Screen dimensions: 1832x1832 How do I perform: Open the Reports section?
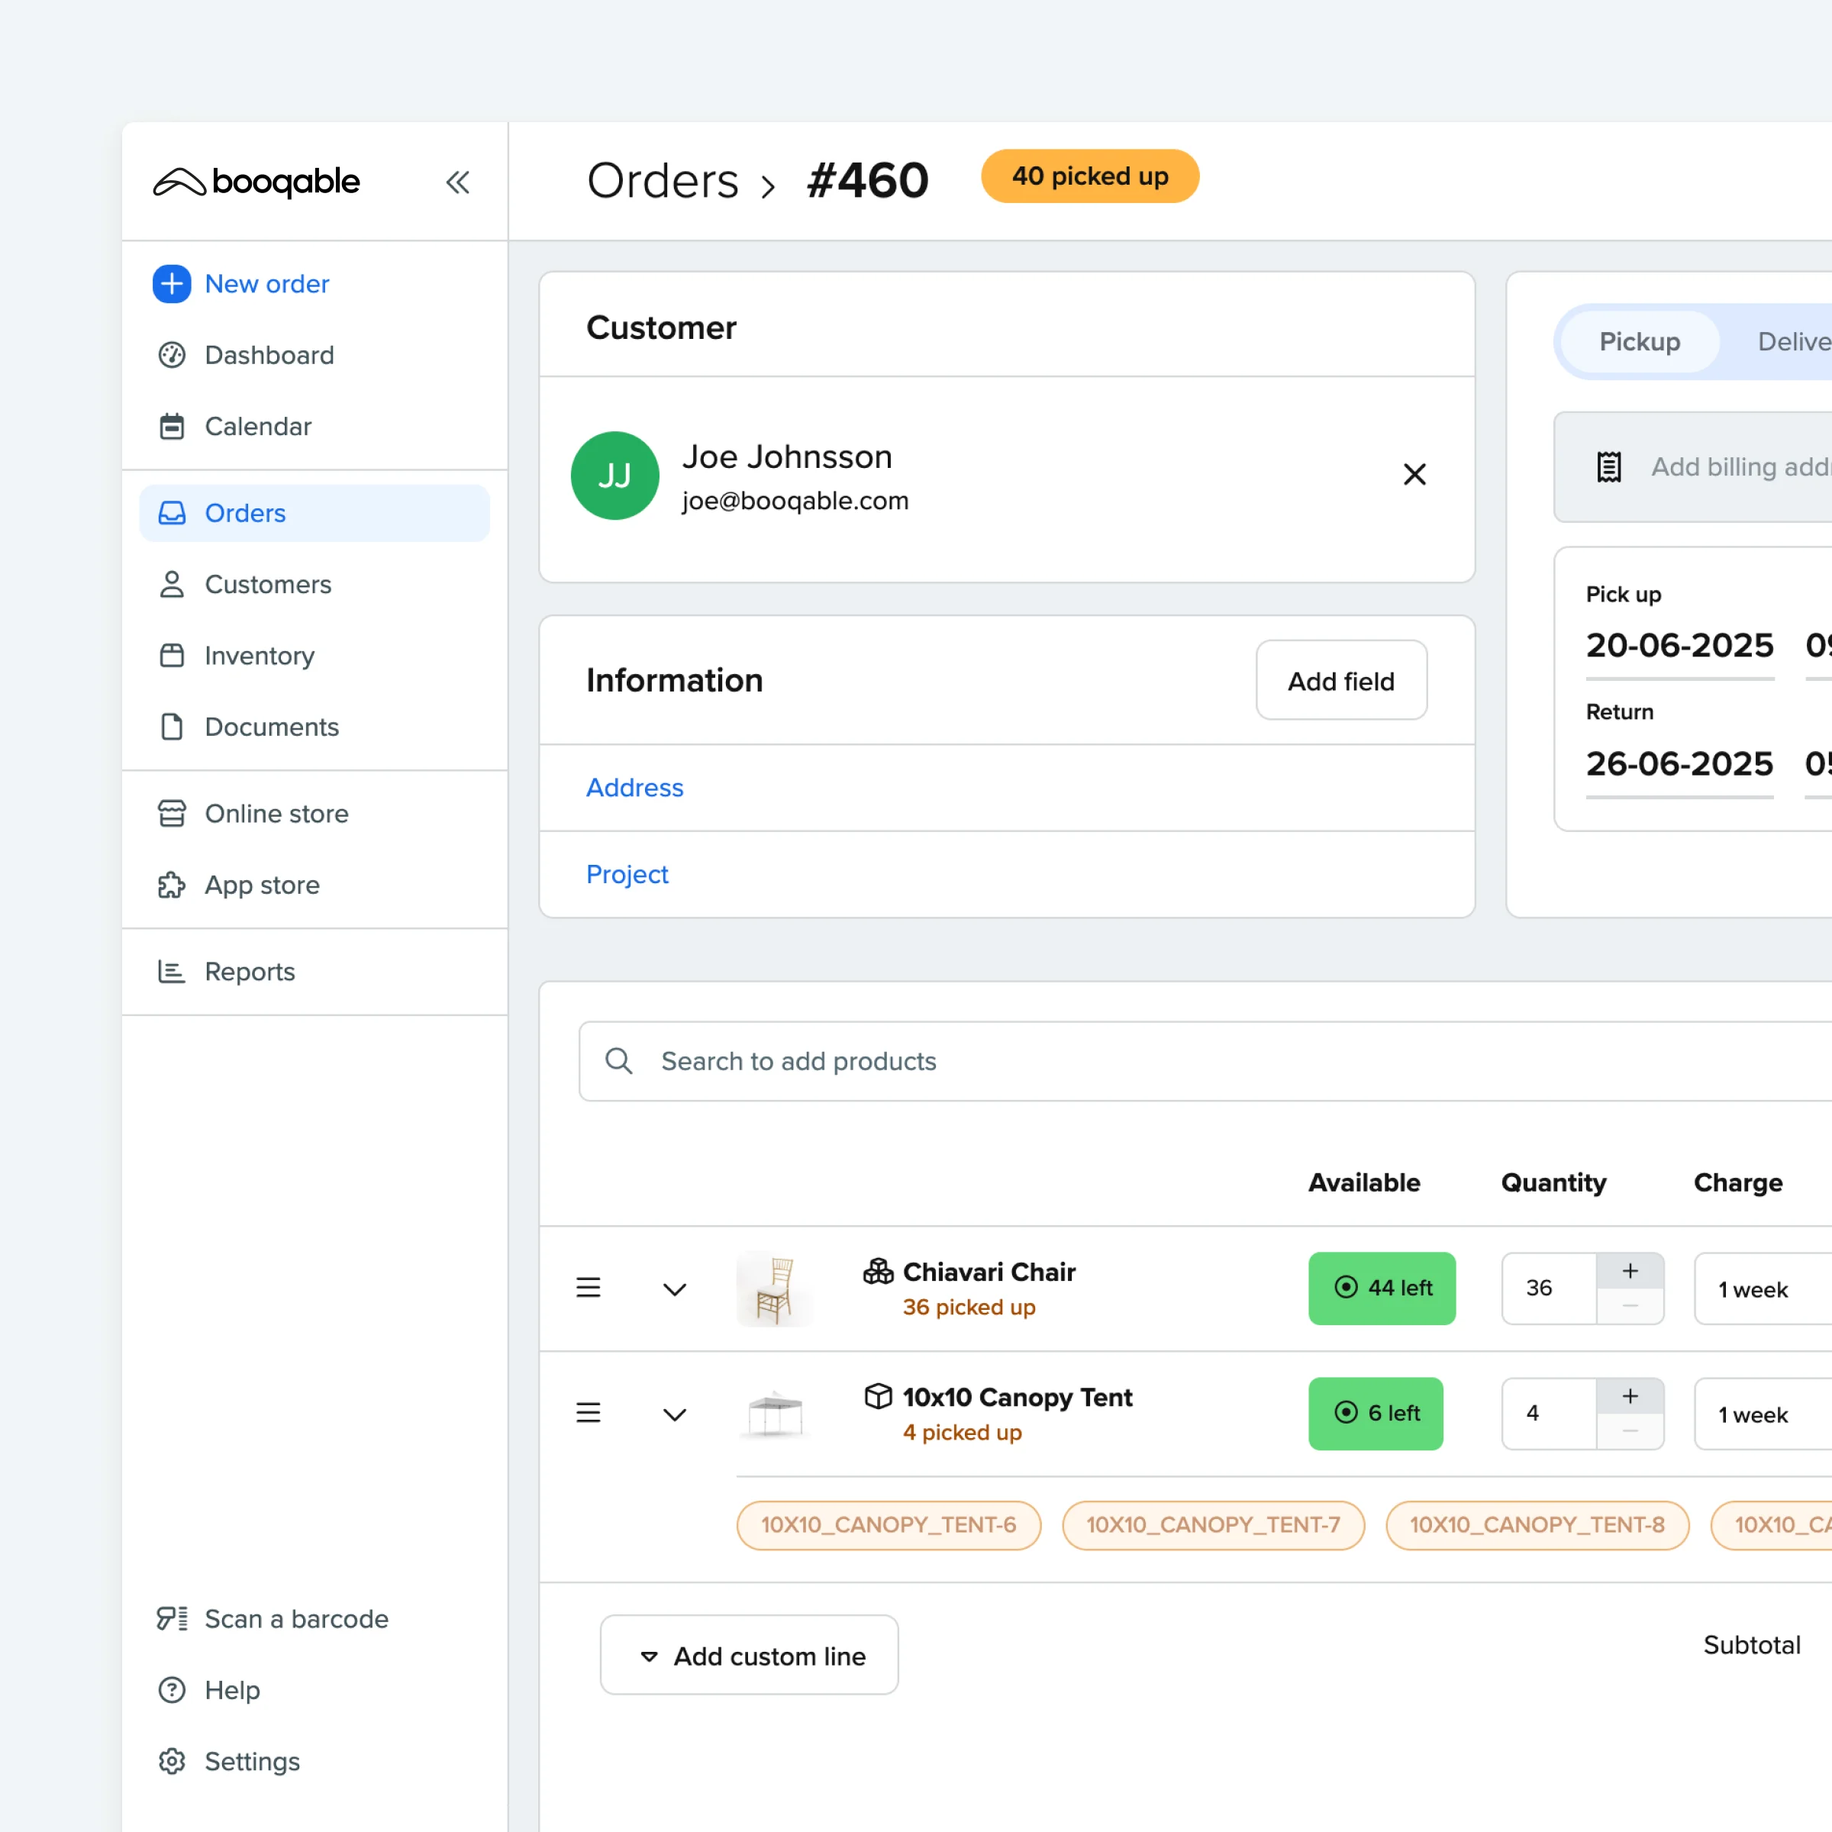click(250, 971)
